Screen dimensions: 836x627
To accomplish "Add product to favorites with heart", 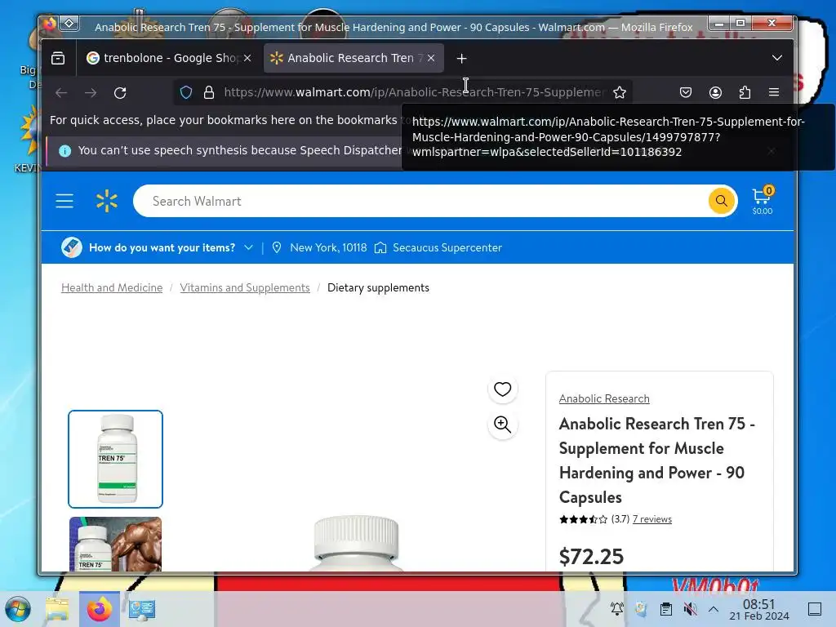I will (502, 389).
